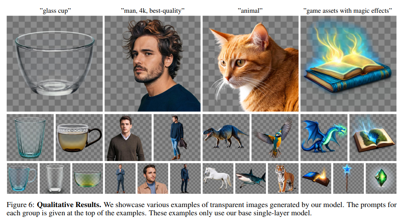Select the teal ribbed glass tumbler

30,137
